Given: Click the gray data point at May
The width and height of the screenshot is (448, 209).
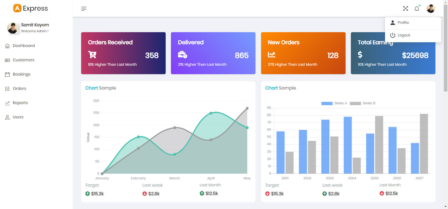Looking at the screenshot, I should 247,108.
